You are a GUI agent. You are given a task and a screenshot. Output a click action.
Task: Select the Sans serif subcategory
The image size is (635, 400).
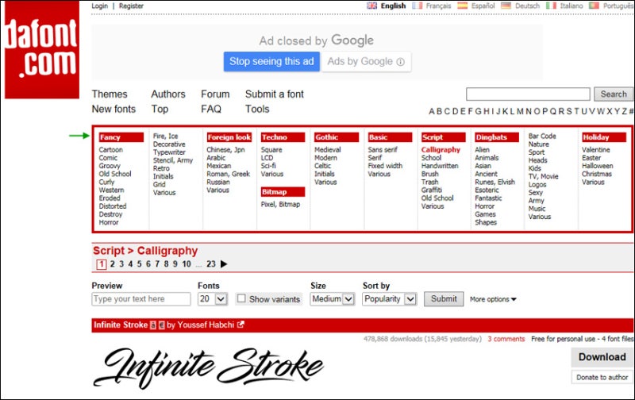click(x=383, y=150)
